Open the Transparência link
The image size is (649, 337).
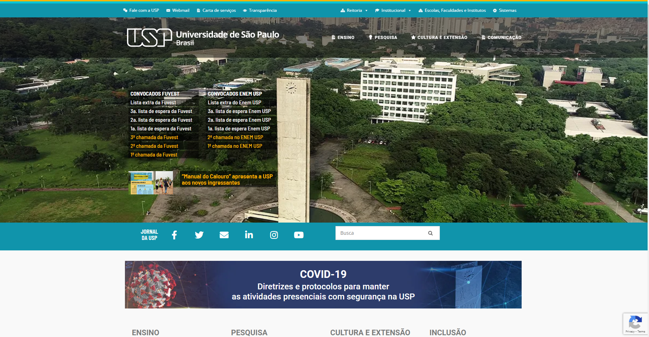(x=260, y=10)
